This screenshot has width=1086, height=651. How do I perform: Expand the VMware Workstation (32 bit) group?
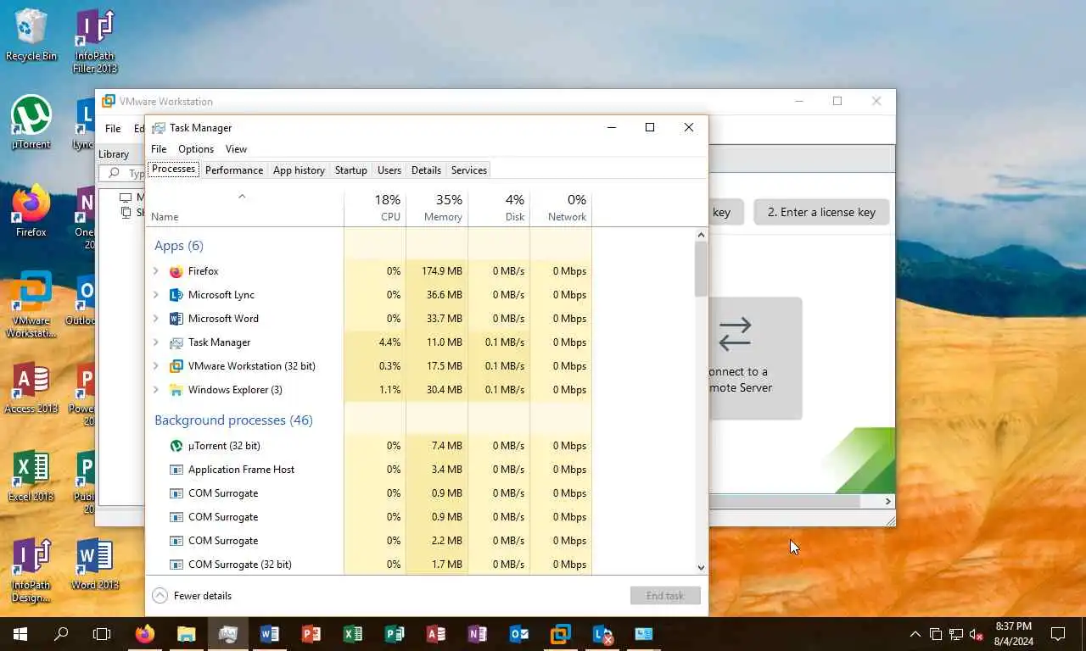coord(156,366)
